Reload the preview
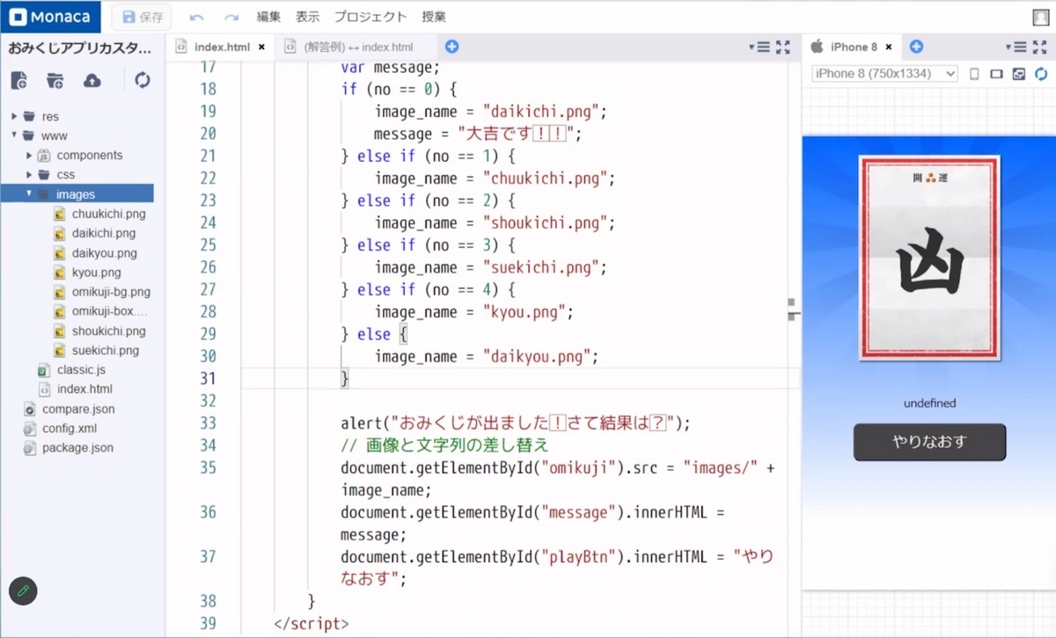The width and height of the screenshot is (1056, 638). pyautogui.click(x=1041, y=74)
